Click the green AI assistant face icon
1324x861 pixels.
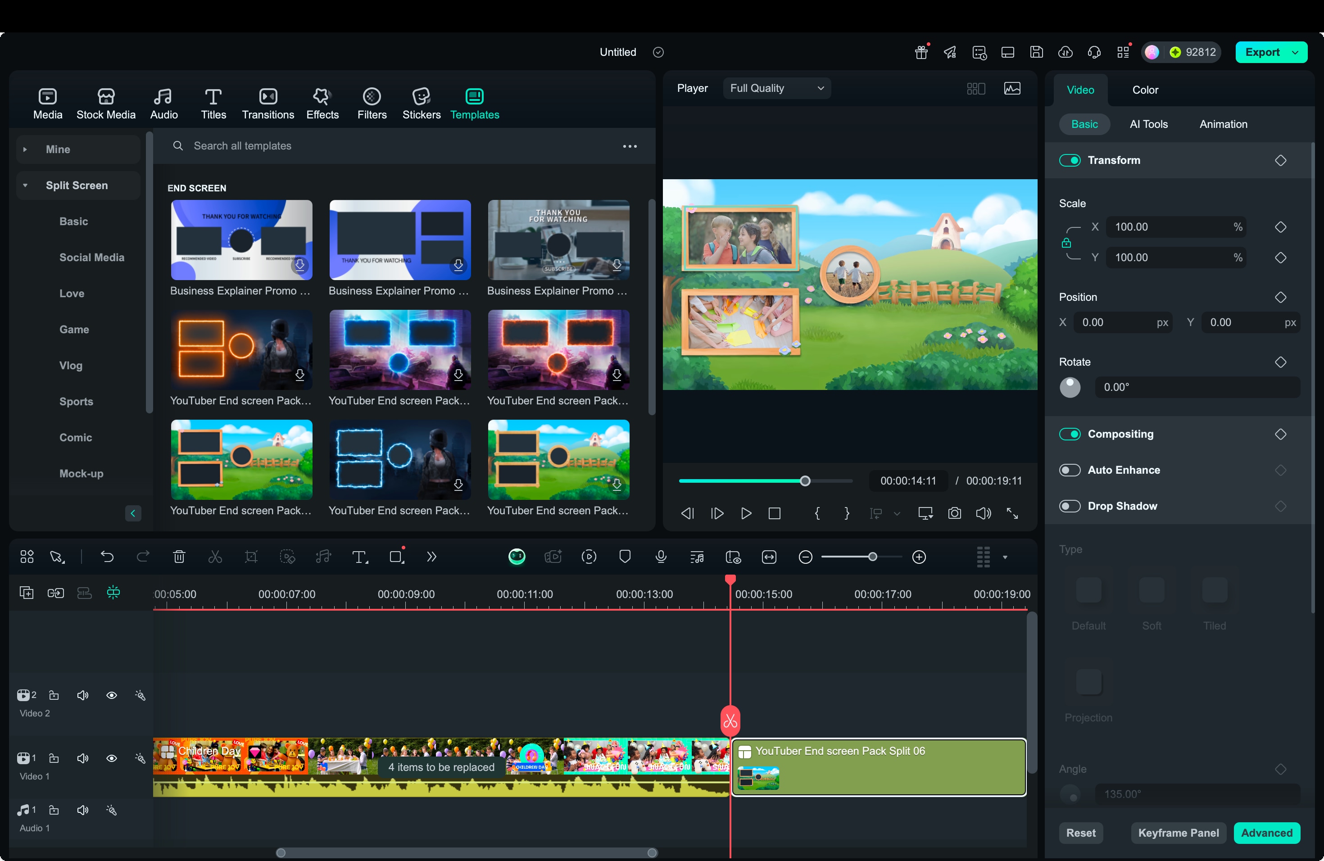coord(517,557)
